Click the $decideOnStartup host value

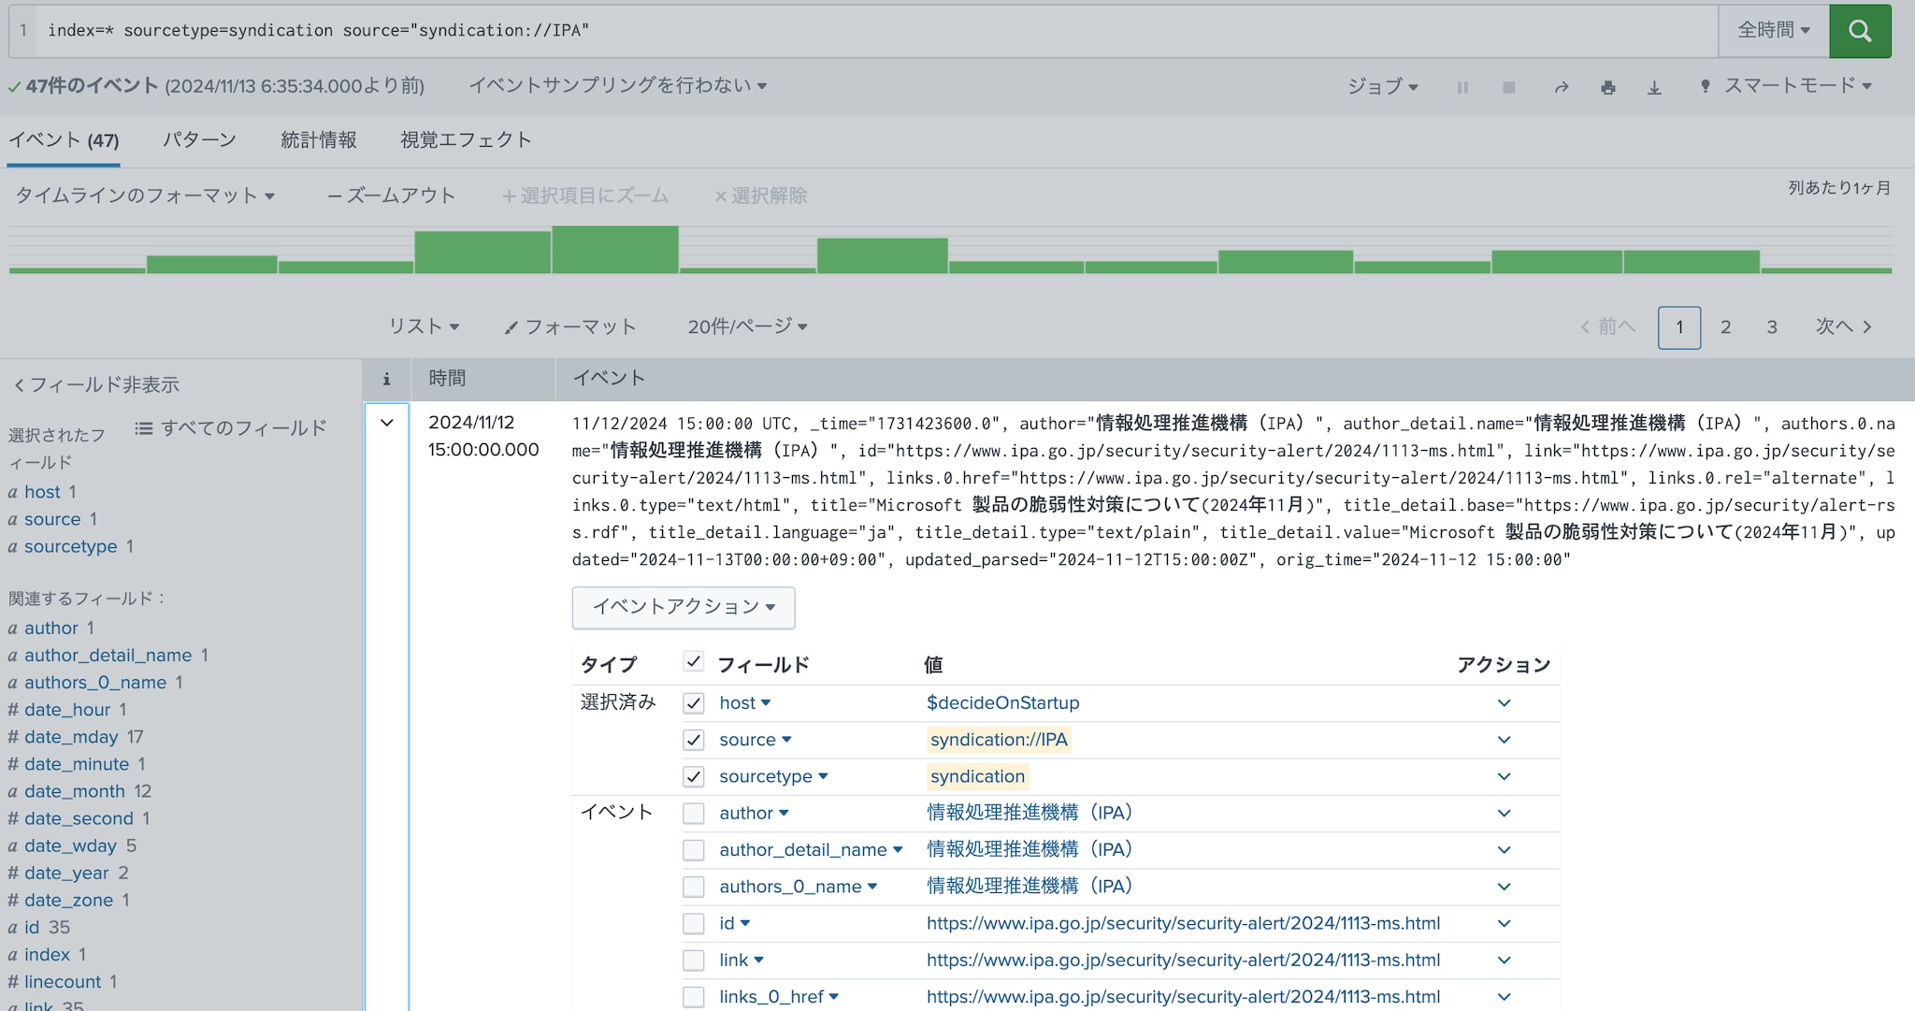1002,703
